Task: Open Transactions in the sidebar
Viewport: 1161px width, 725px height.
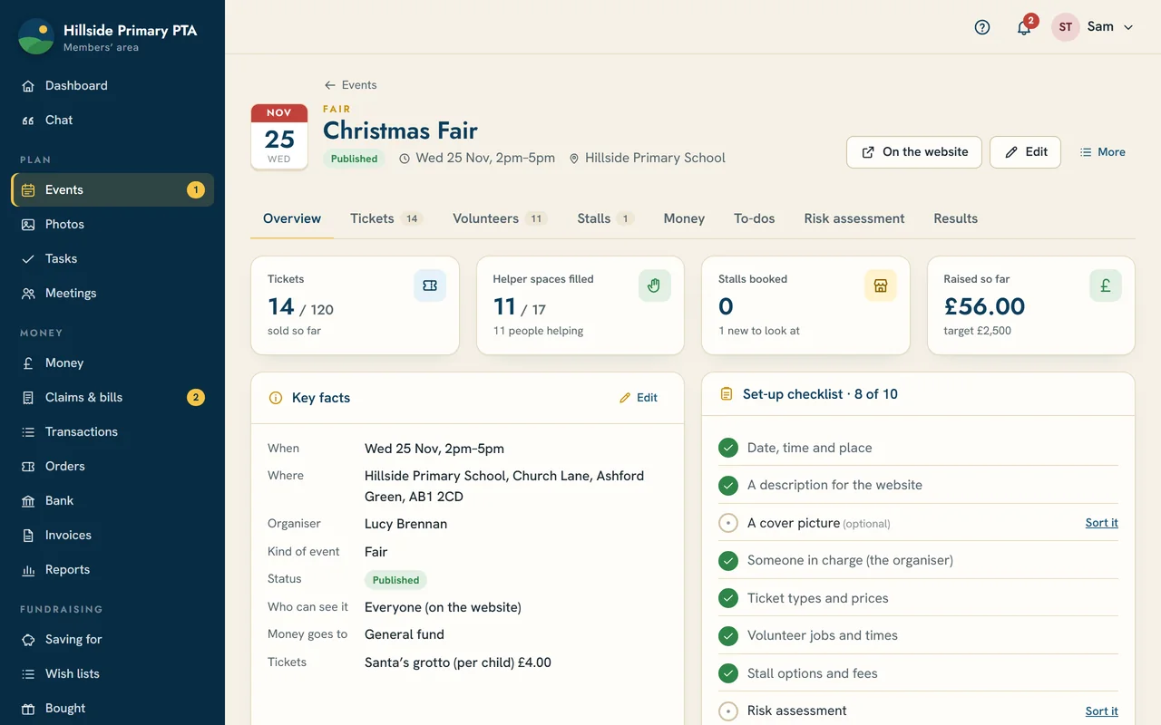Action: pos(112,431)
